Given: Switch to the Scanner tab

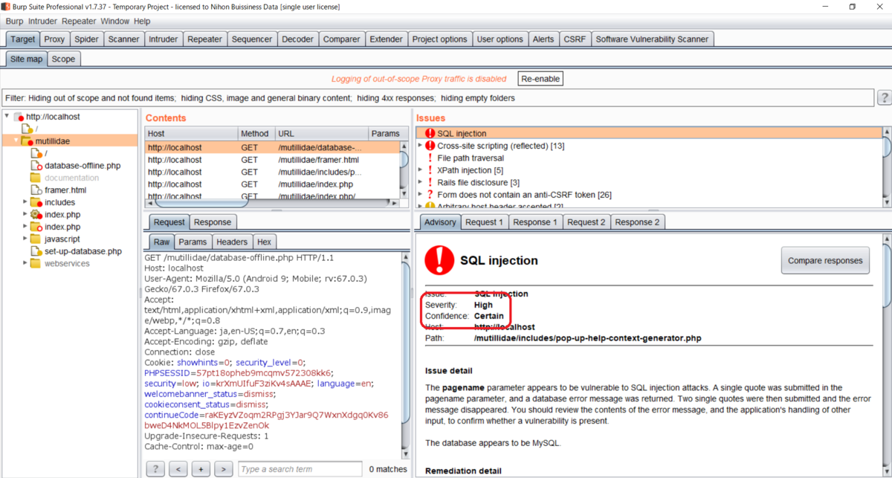Looking at the screenshot, I should pos(123,39).
